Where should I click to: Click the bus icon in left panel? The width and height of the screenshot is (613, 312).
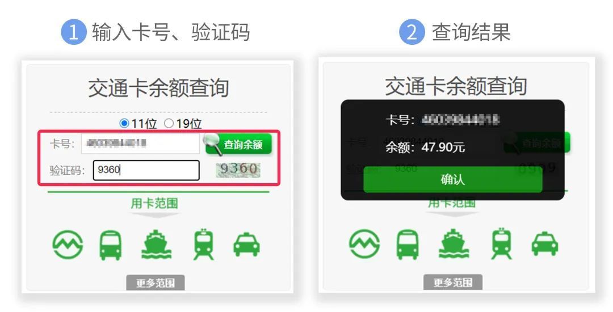click(110, 245)
